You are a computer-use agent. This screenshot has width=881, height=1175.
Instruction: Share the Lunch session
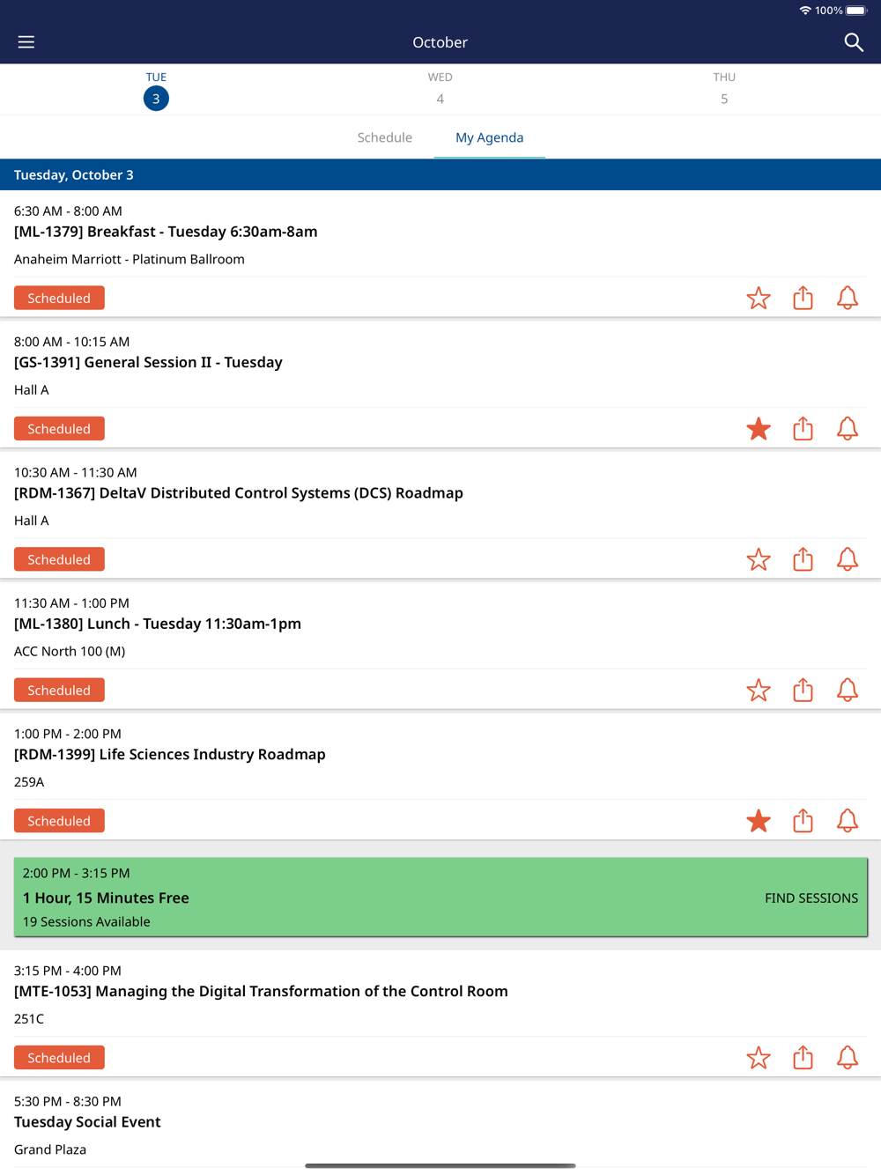coord(803,690)
